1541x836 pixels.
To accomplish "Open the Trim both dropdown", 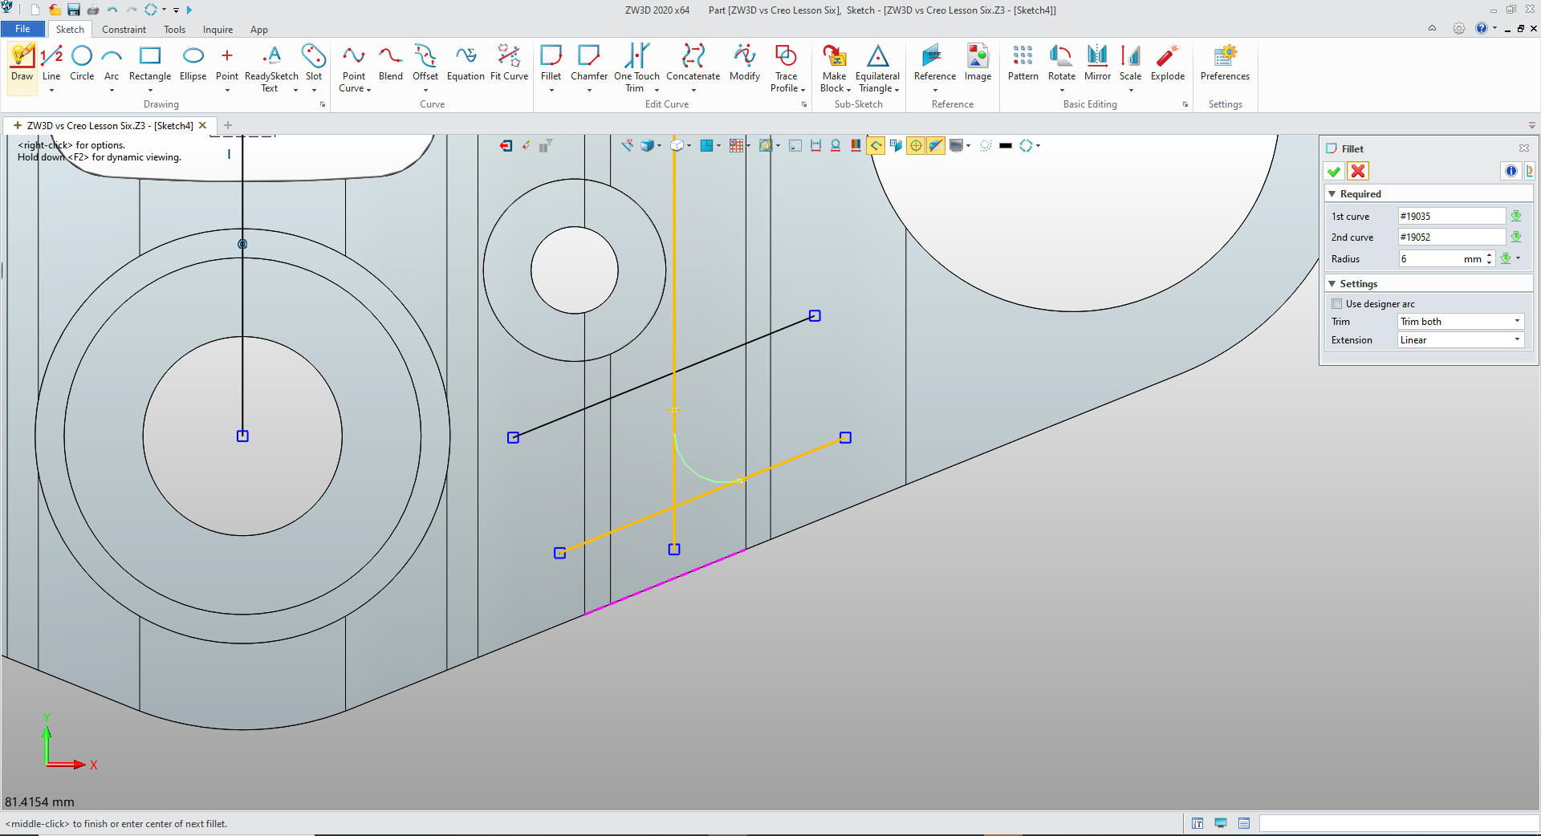I will point(1459,322).
